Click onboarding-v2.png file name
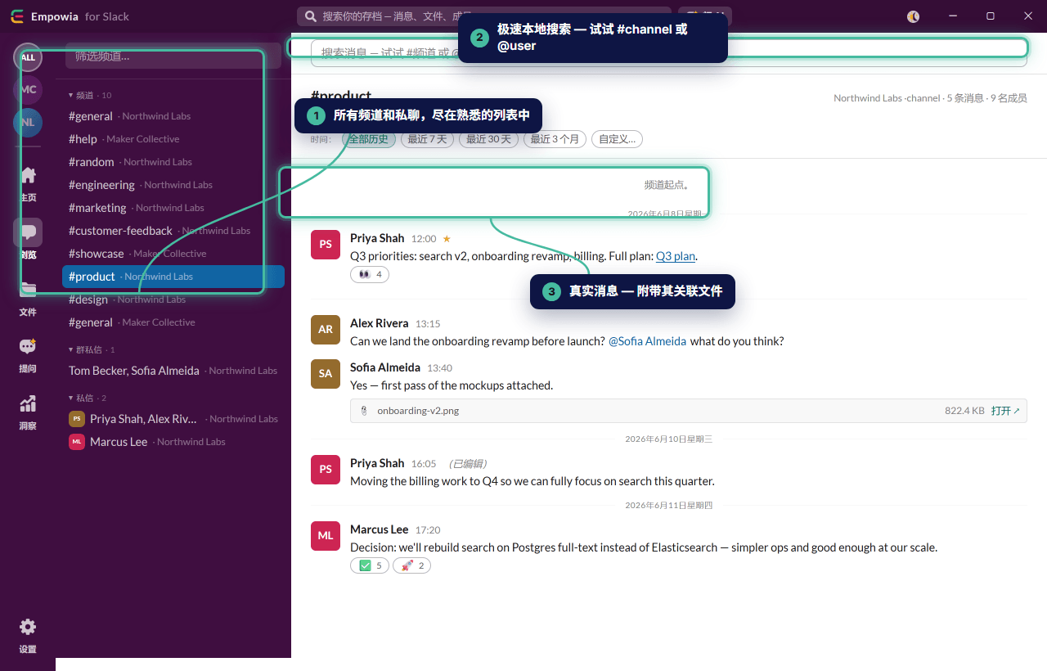 click(418, 411)
